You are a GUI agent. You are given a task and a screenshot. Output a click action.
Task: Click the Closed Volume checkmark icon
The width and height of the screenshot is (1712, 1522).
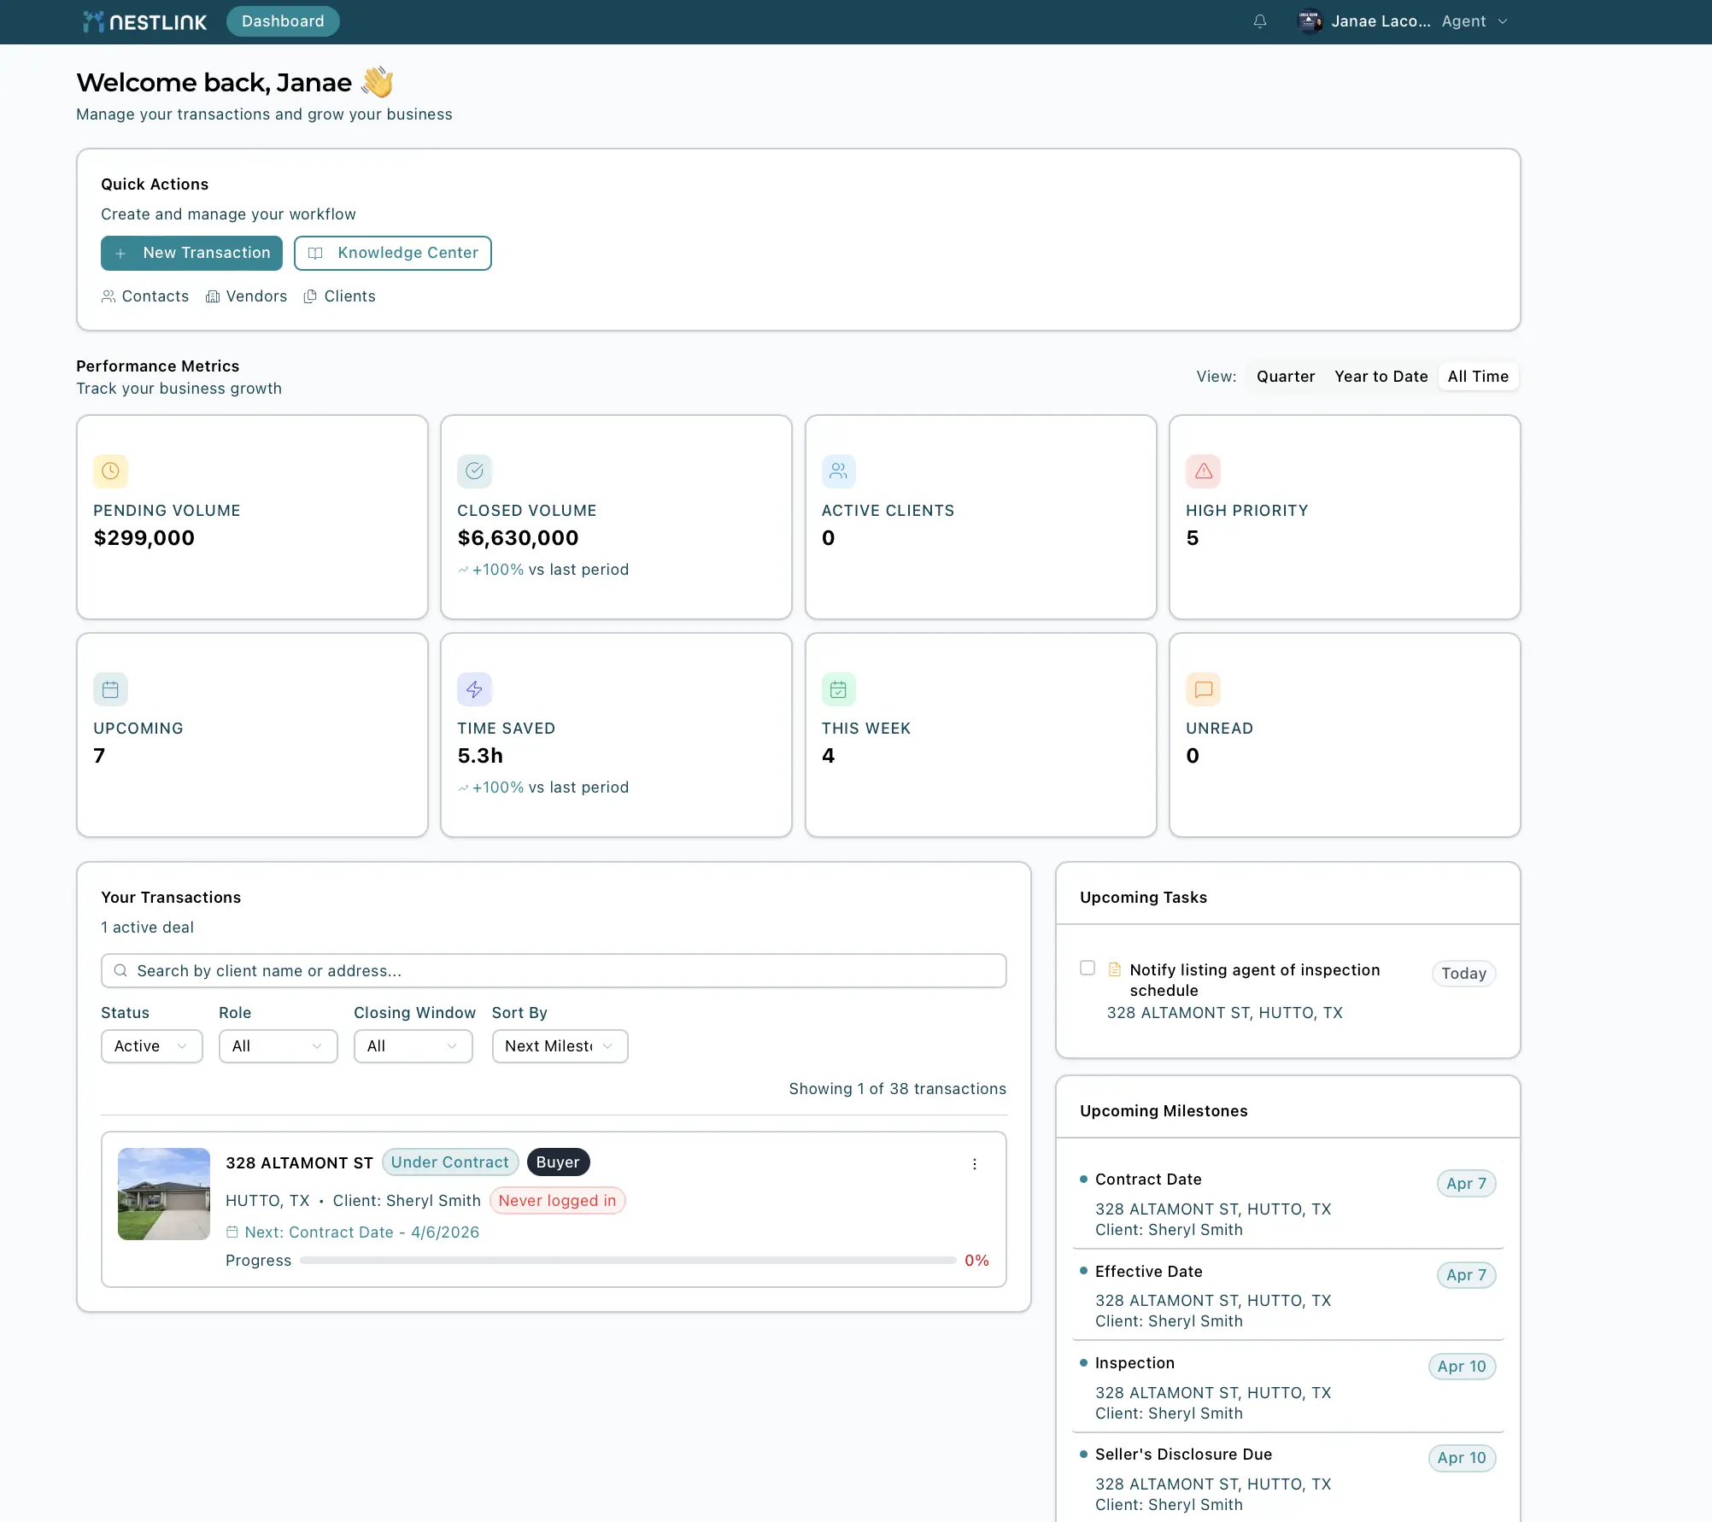click(474, 471)
